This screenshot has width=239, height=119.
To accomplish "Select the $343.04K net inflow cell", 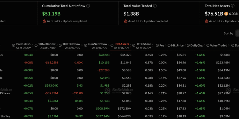I will pos(51,86).
